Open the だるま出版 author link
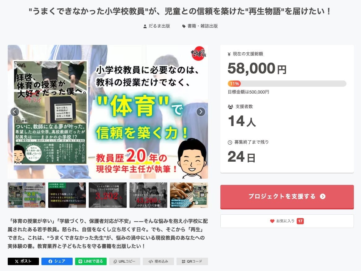Screen dimensions: 361x271 157,26
